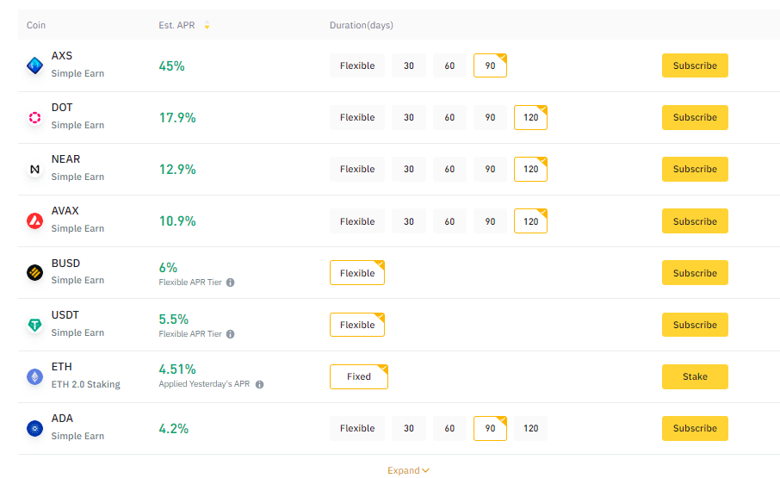Select Fixed option for ETH staking

(359, 376)
